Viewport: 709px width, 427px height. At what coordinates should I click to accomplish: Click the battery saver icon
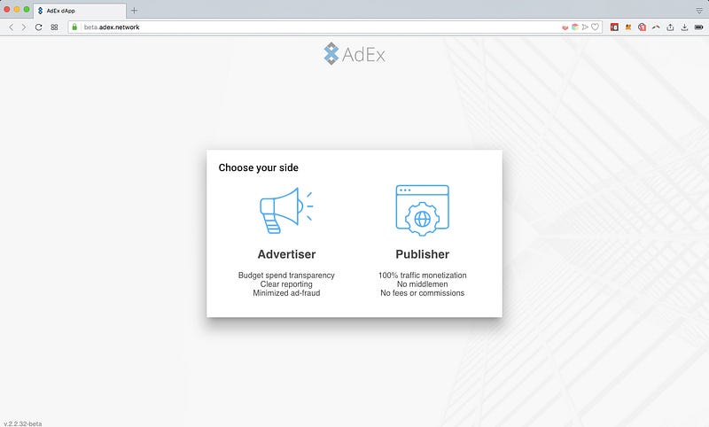[x=699, y=27]
